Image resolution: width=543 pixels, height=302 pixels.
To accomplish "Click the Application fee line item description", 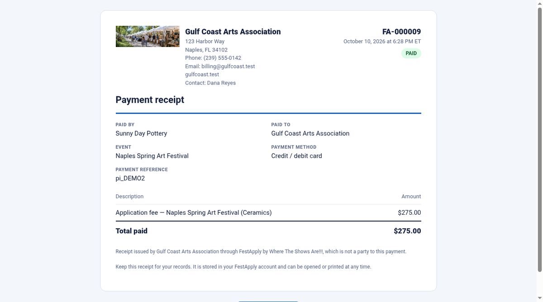I will [194, 212].
